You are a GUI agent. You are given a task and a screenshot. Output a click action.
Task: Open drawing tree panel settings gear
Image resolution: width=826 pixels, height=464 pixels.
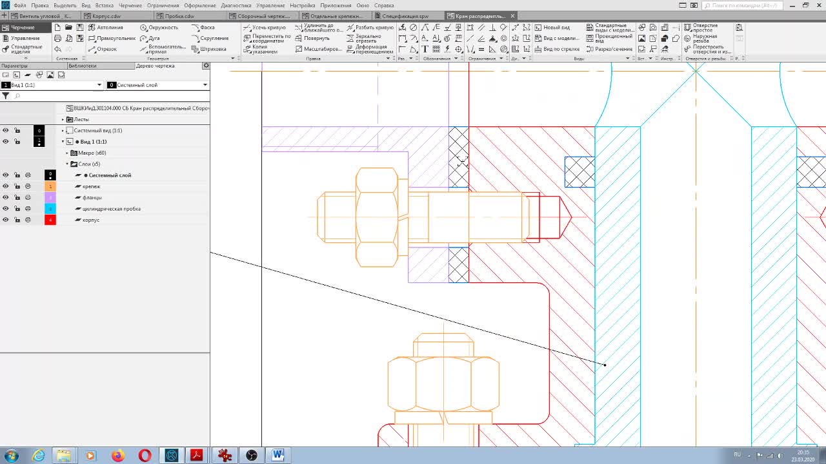coord(206,66)
